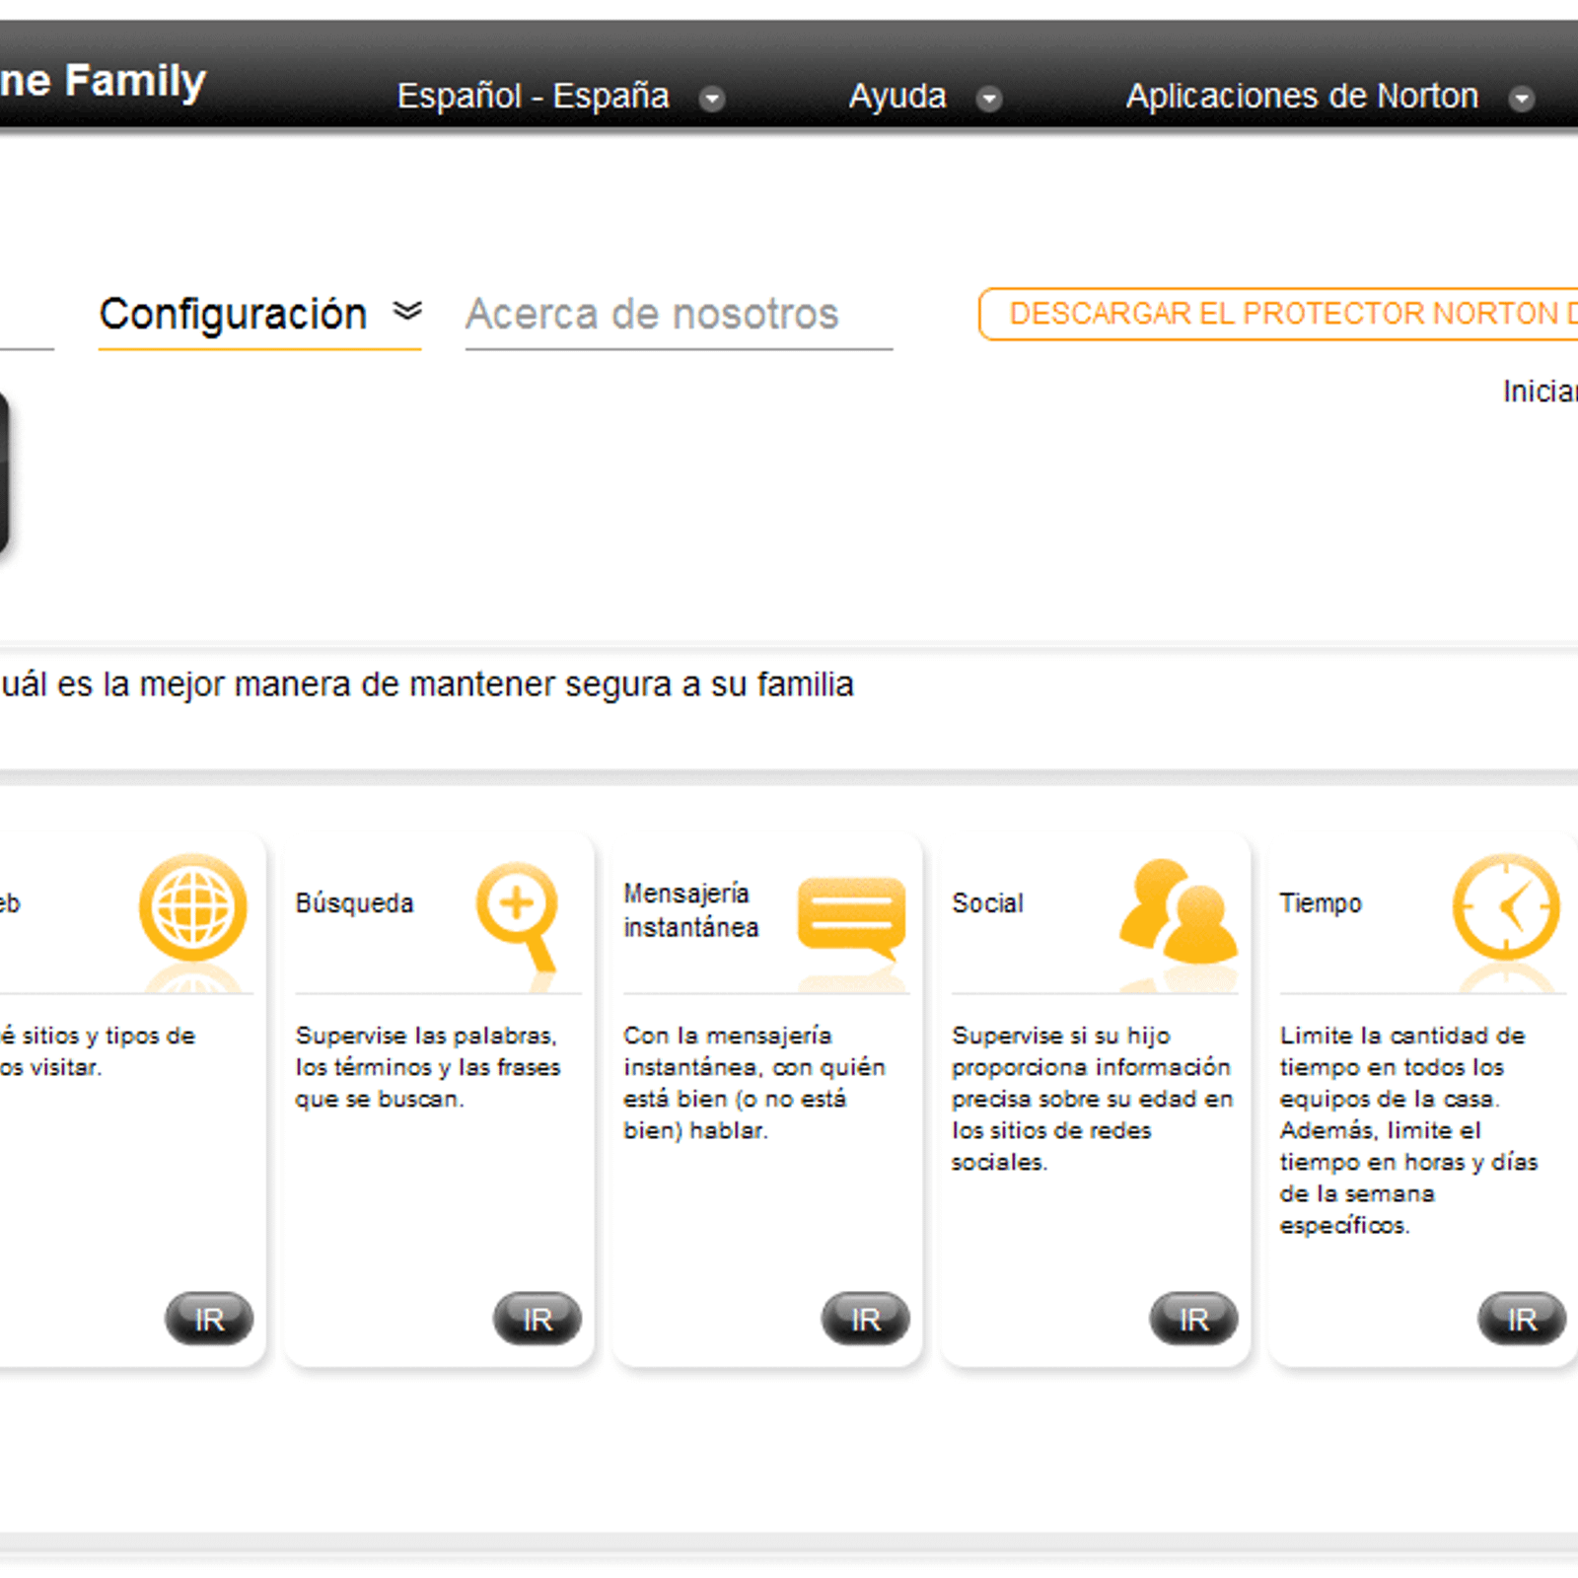
Task: Select the Mensajería instantánea card title
Action: click(x=690, y=910)
